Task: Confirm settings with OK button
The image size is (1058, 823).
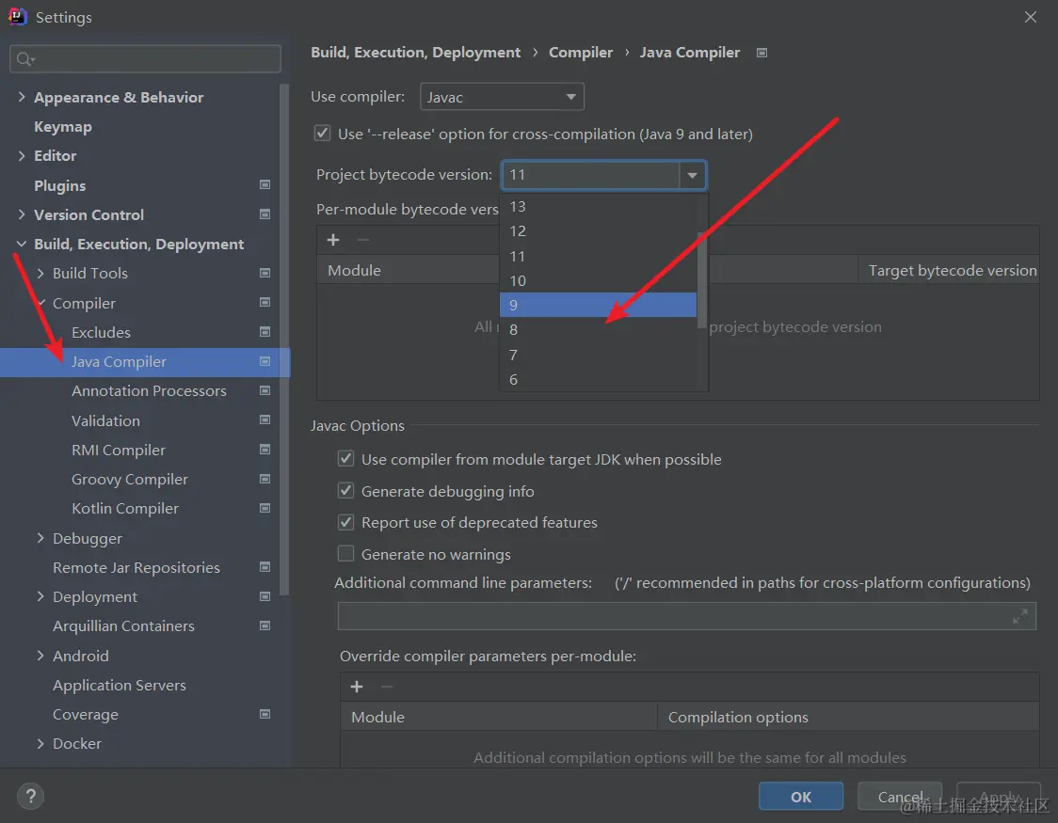Action: pos(801,797)
